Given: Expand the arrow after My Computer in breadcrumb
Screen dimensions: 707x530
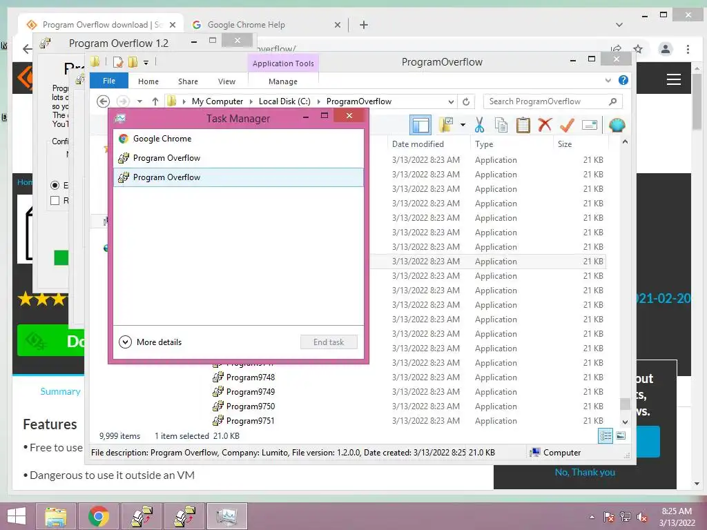Looking at the screenshot, I should (251, 101).
